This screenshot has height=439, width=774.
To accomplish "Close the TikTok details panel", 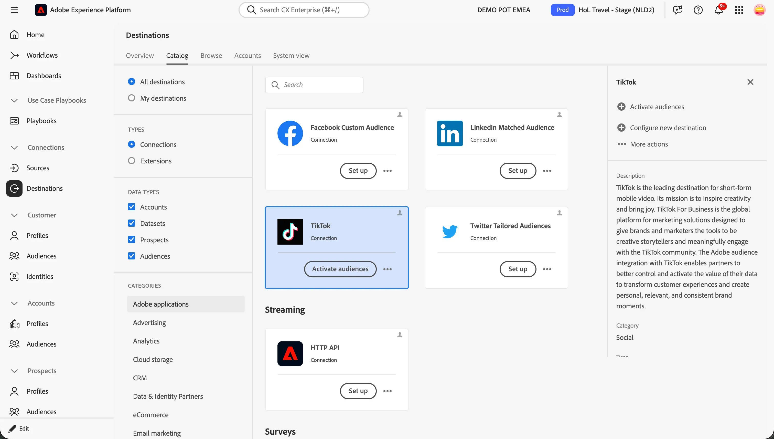I will tap(750, 82).
